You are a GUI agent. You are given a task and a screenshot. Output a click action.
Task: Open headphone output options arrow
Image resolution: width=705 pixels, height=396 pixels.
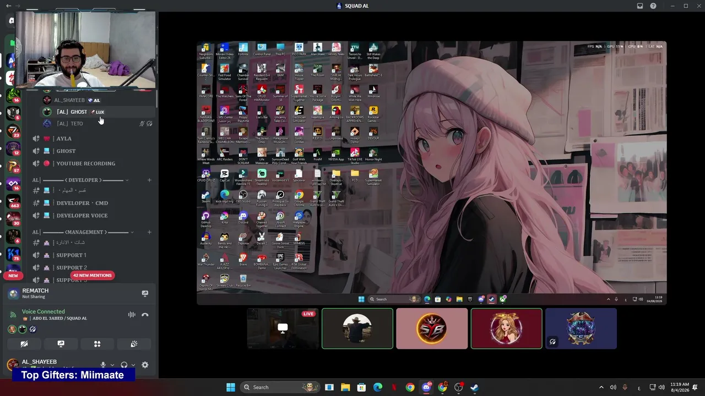133,365
